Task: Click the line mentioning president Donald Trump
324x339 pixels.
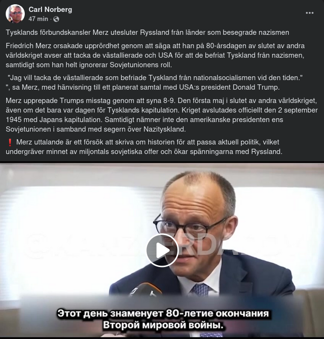Action: coord(142,87)
